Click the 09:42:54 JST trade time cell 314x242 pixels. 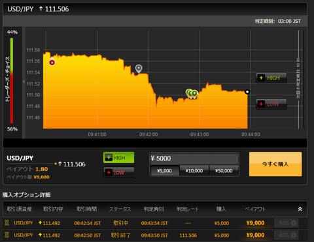pyautogui.click(x=88, y=223)
